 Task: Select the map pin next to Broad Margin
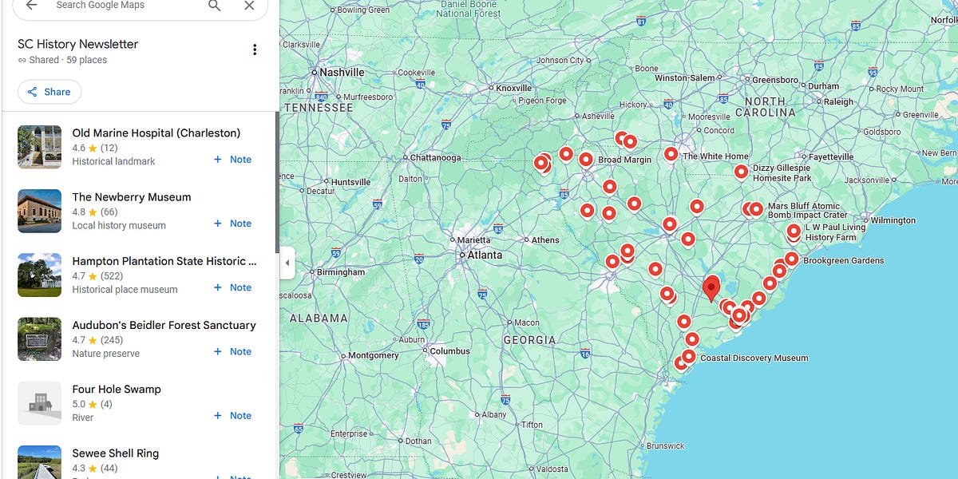click(x=586, y=158)
